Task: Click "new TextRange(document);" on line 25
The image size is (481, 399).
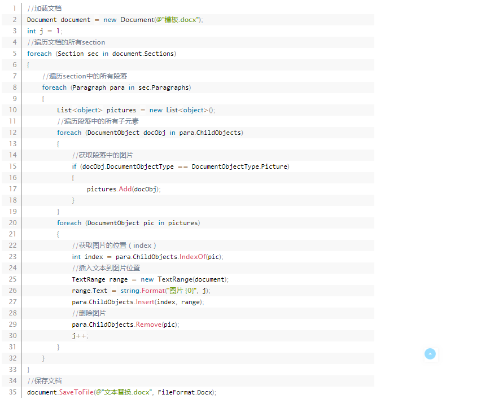Action: (185, 279)
